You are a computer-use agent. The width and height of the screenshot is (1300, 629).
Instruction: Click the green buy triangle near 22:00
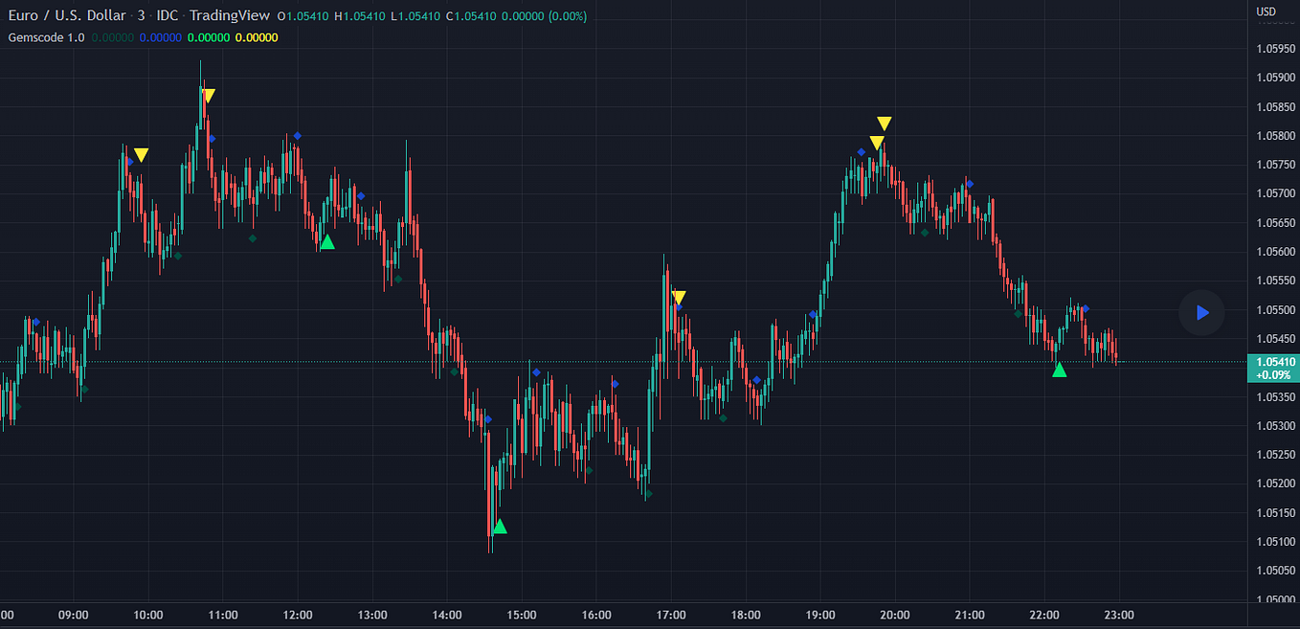[1059, 371]
